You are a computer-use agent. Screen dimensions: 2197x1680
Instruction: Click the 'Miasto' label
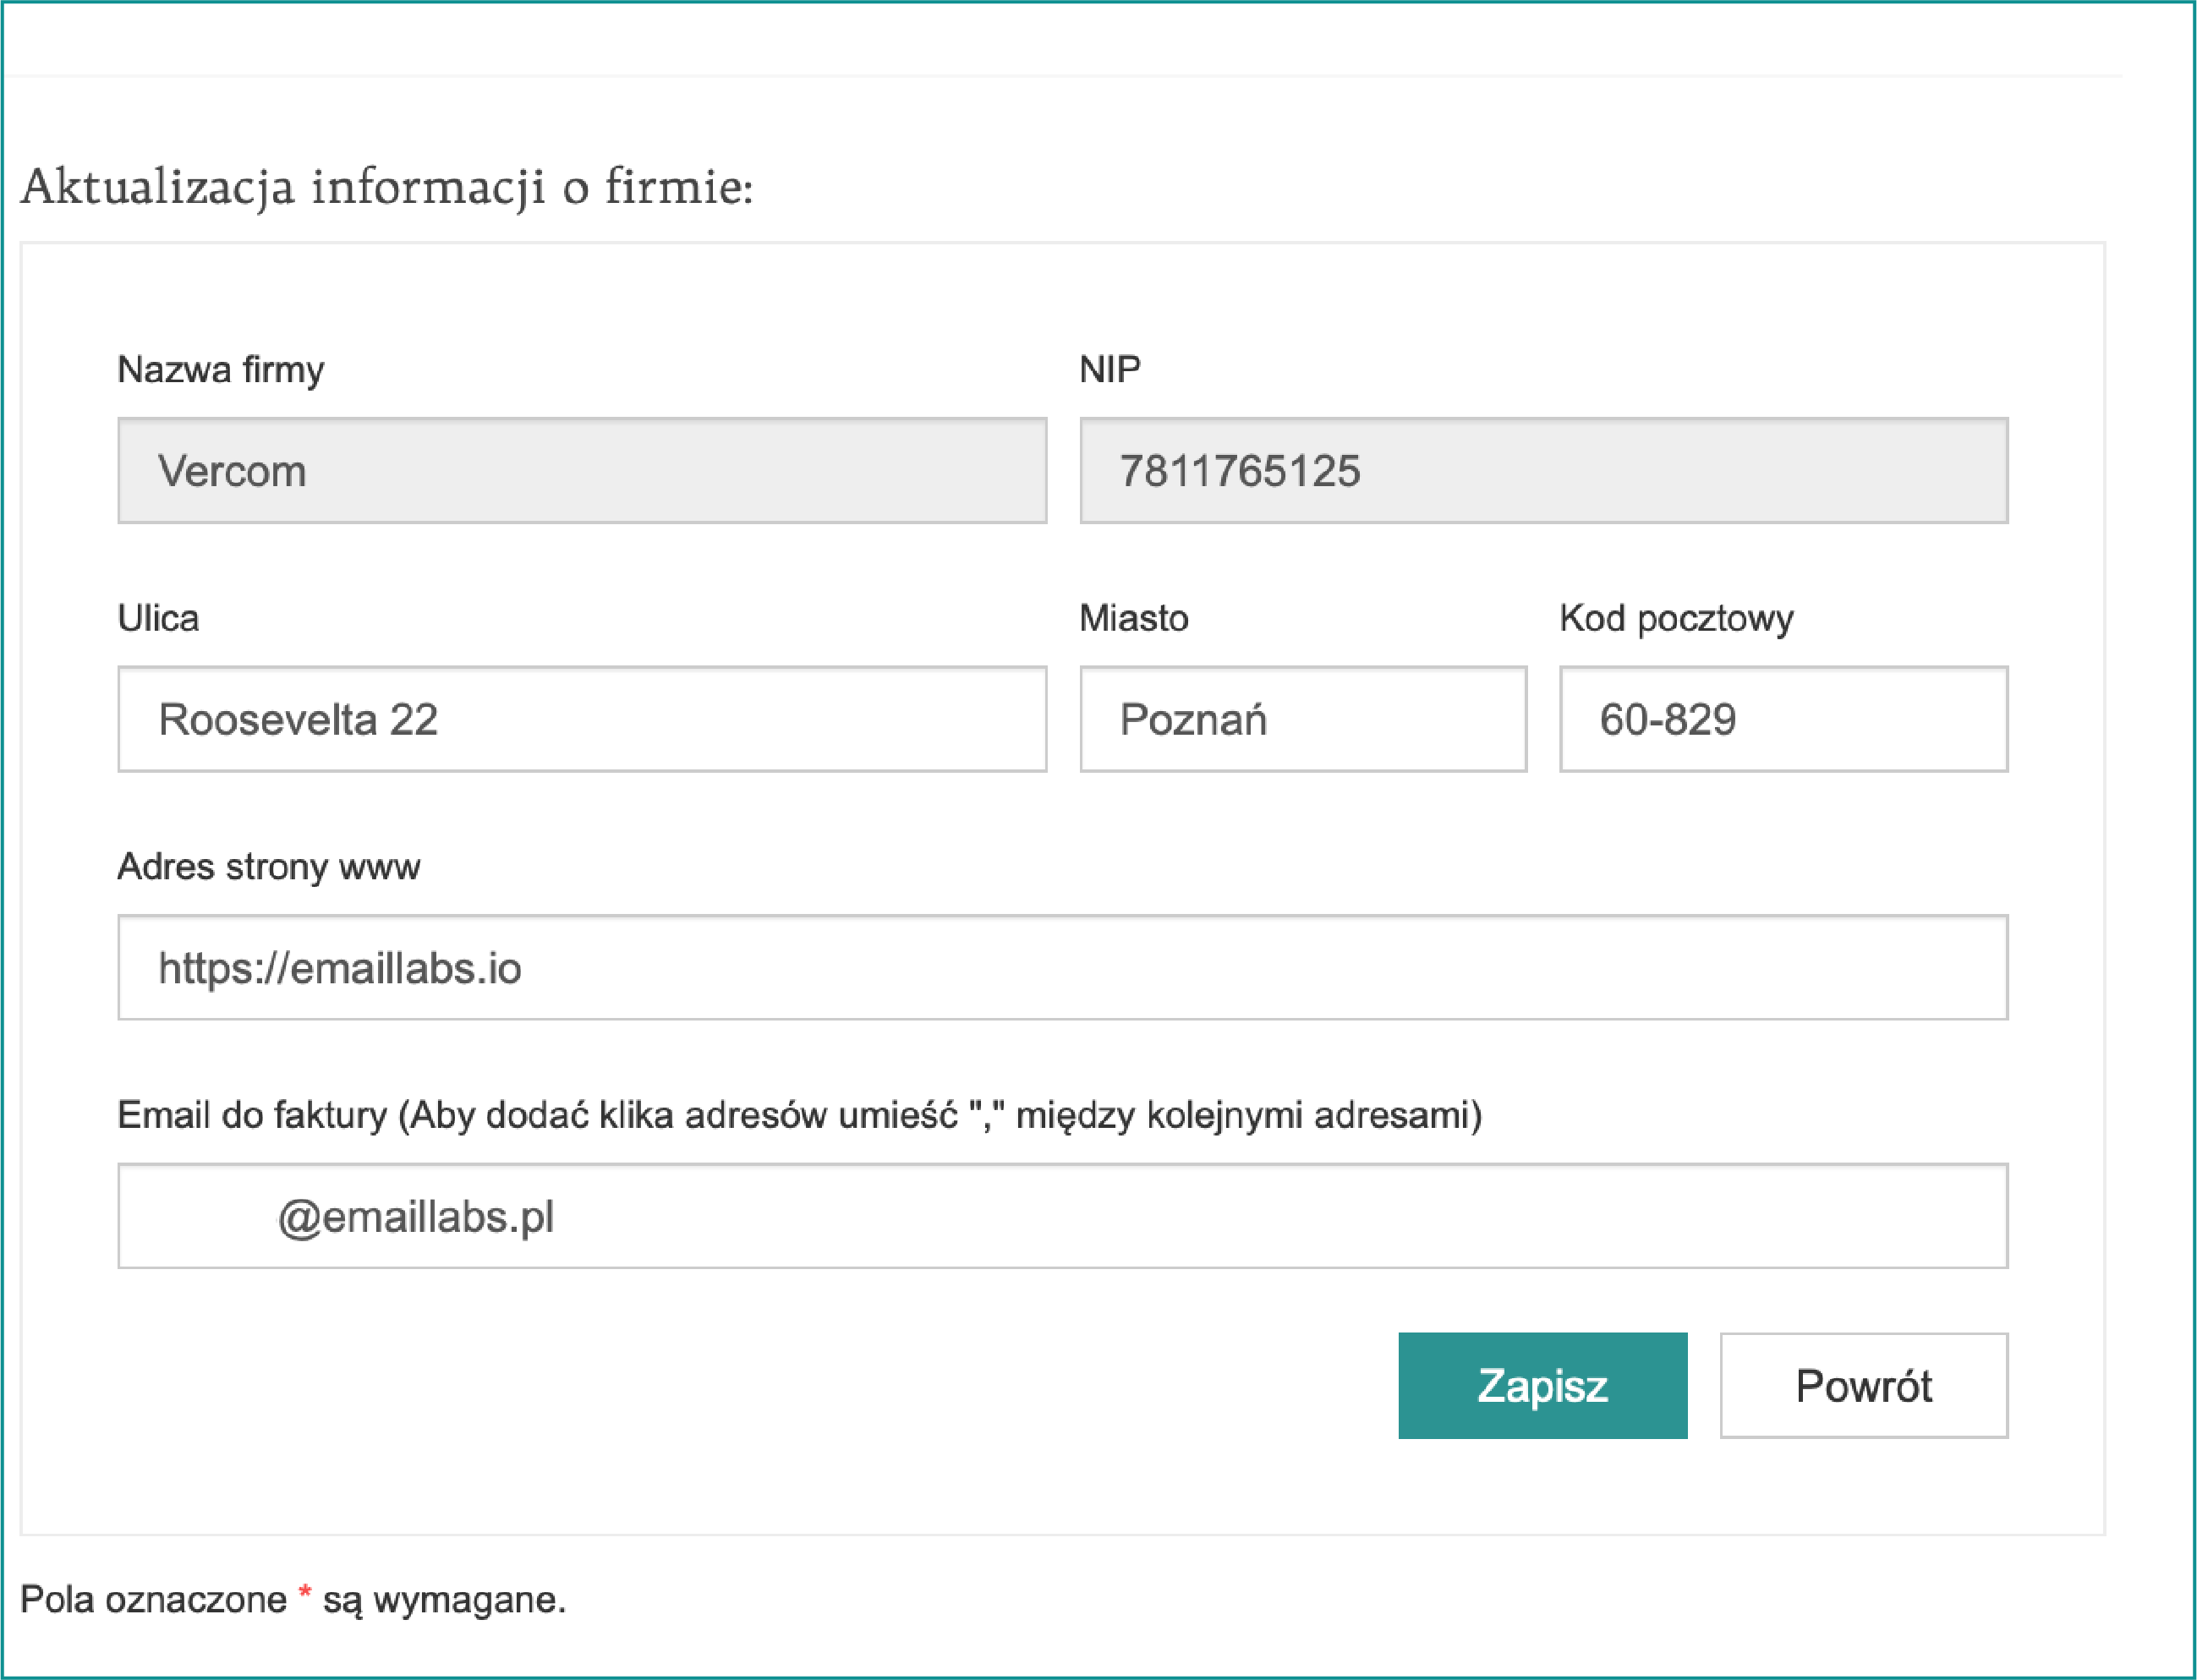1133,618
